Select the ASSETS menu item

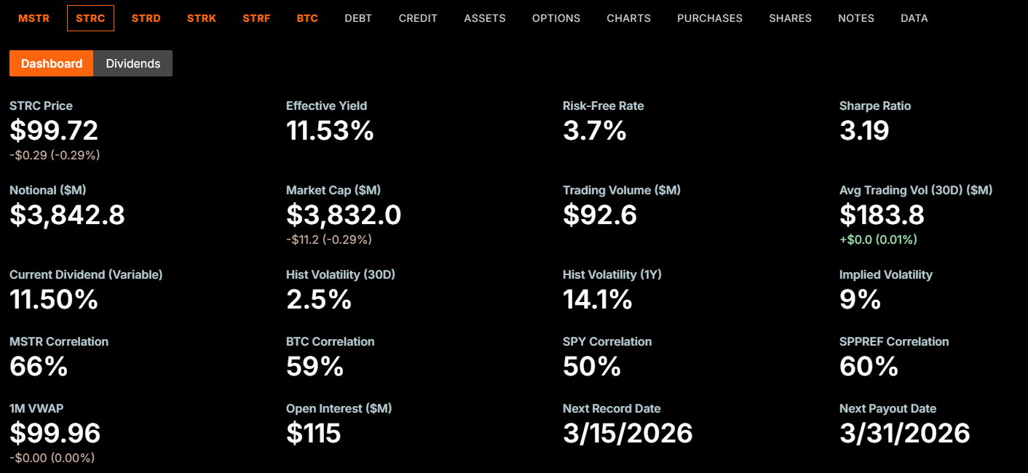tap(485, 18)
